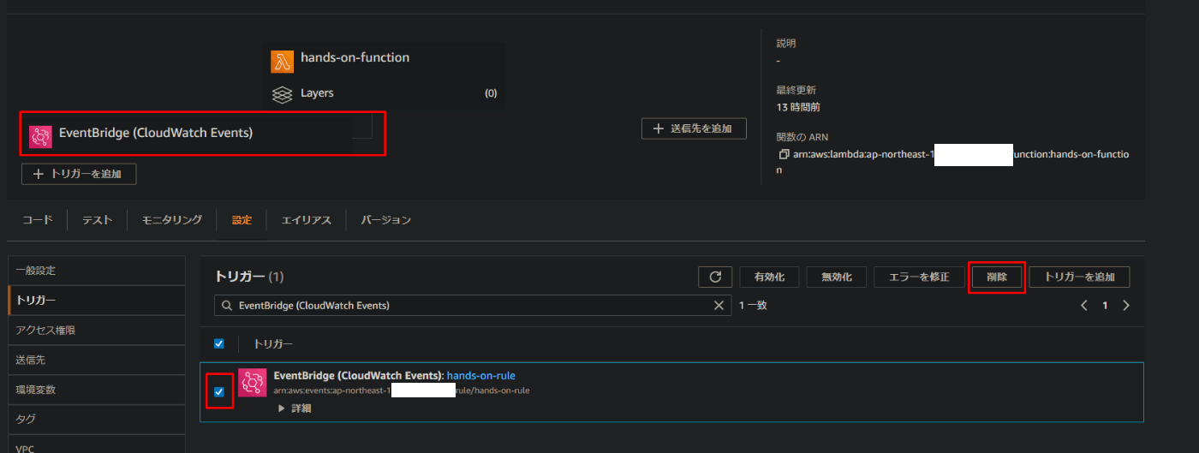The image size is (1199, 453).
Task: Click the 有効化 button
Action: pos(769,277)
